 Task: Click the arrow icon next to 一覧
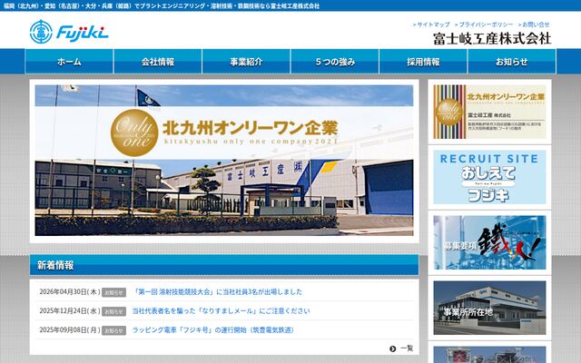393,348
